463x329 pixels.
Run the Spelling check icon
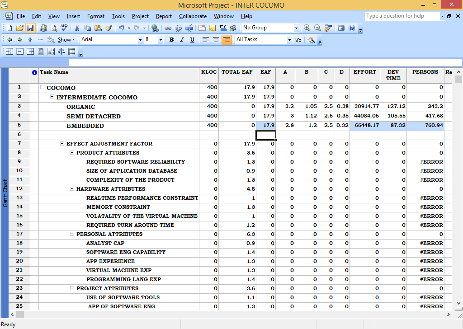pyautogui.click(x=64, y=28)
